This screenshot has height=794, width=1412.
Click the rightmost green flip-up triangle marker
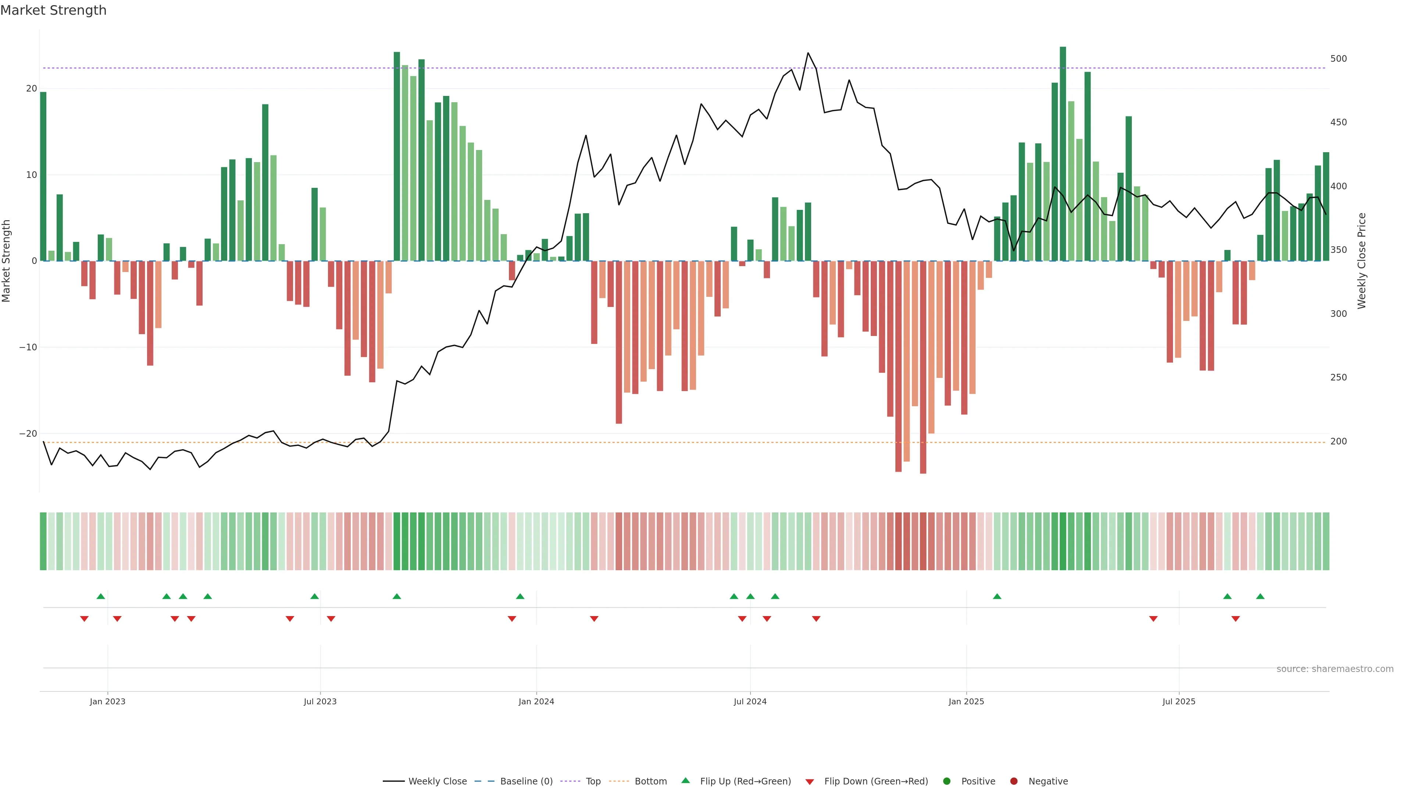(x=1260, y=596)
